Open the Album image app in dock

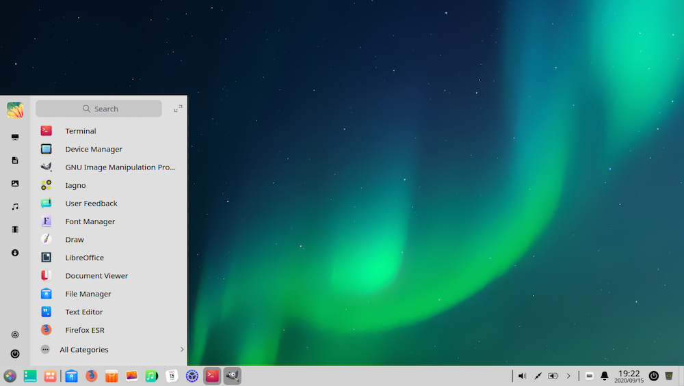point(132,376)
